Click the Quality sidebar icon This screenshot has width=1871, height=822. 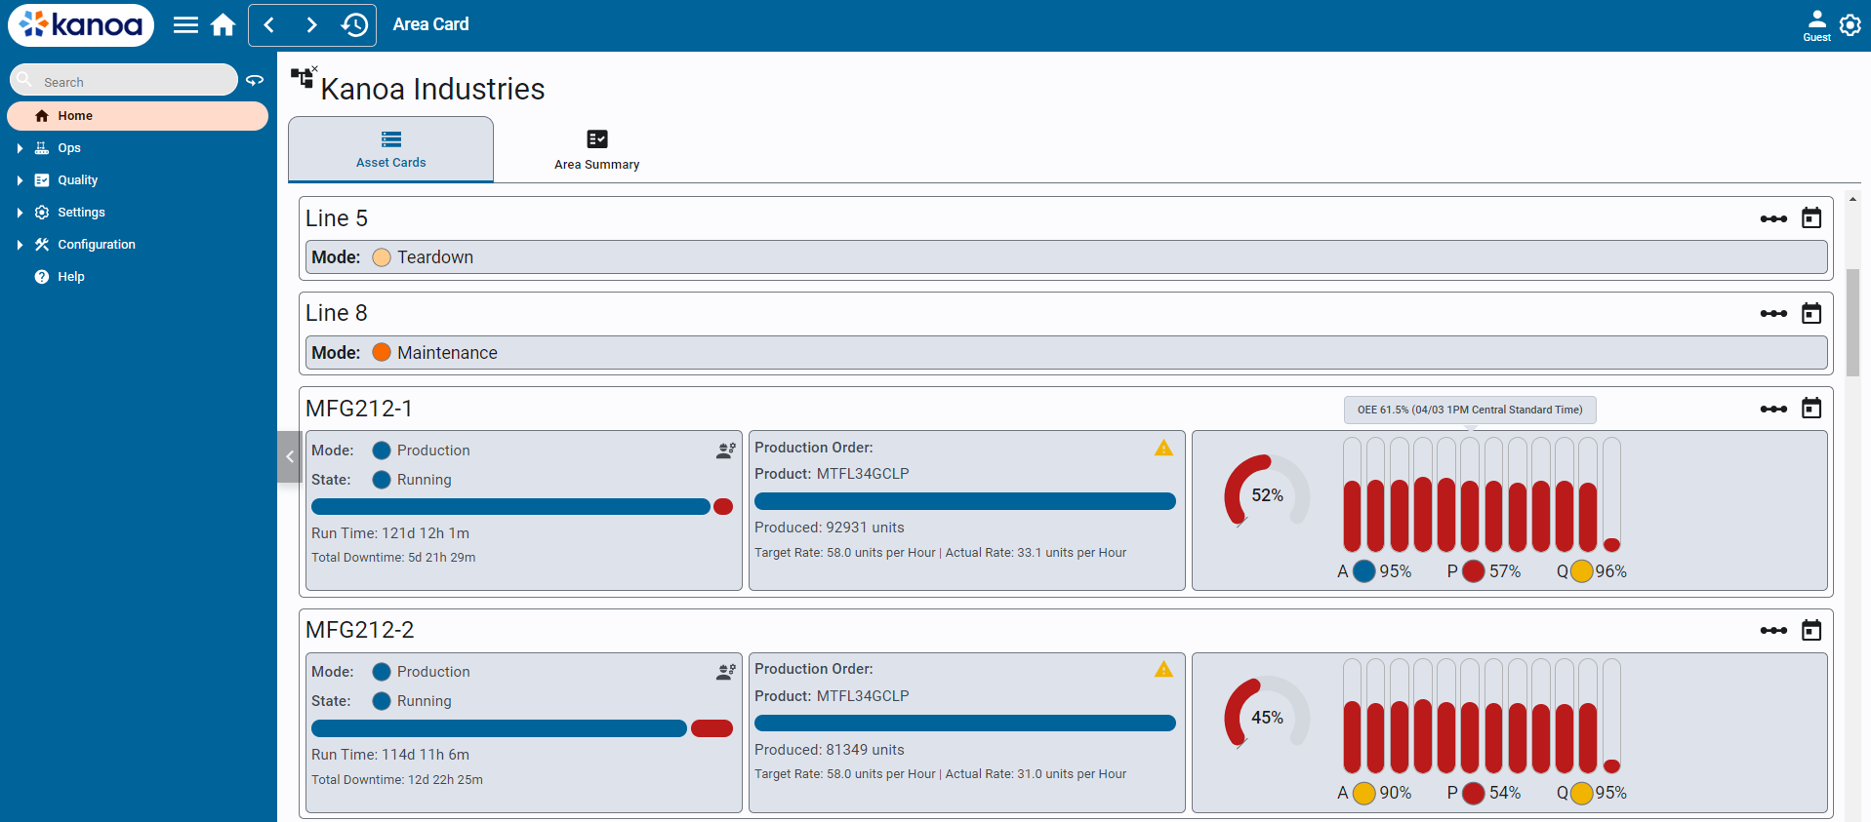(x=42, y=180)
